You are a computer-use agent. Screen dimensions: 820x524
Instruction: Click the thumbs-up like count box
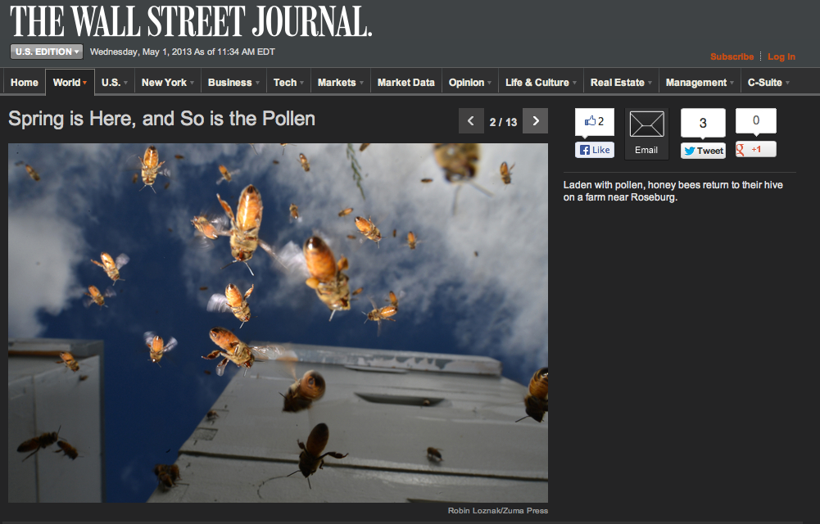(595, 122)
